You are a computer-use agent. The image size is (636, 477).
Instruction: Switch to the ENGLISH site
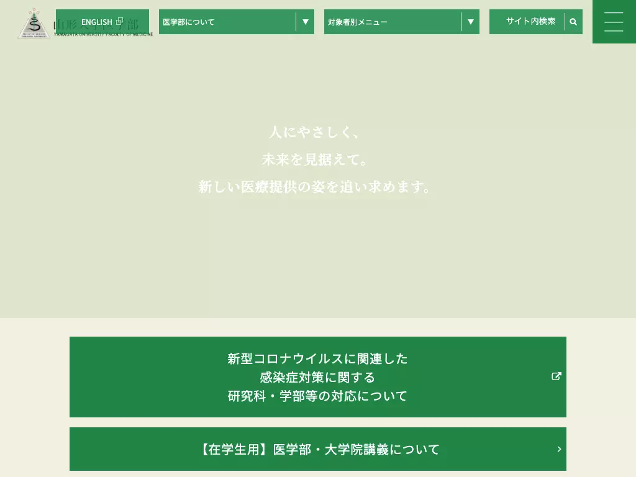click(102, 22)
